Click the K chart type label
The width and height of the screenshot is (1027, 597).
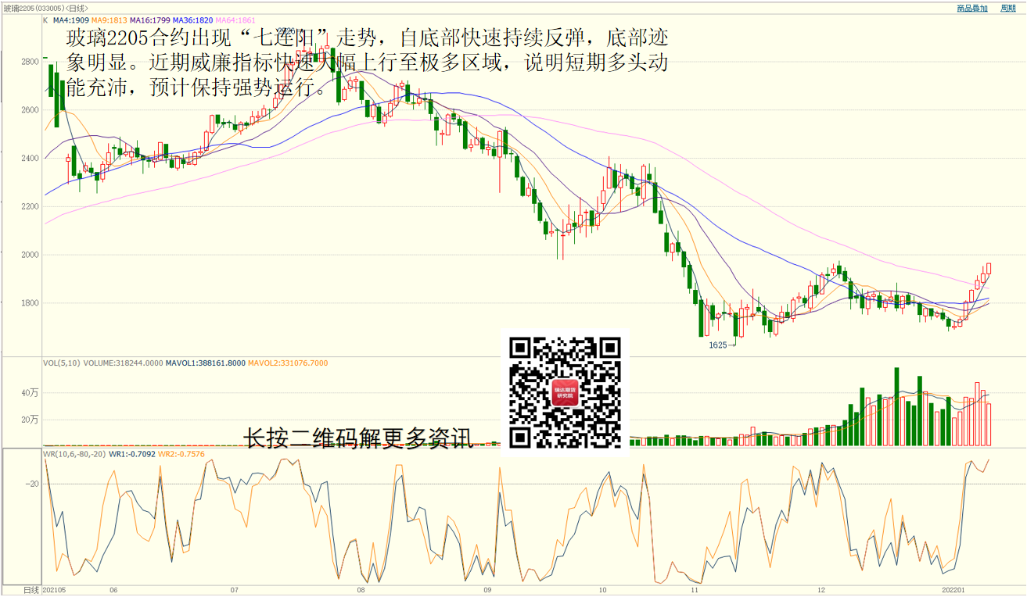coord(45,19)
